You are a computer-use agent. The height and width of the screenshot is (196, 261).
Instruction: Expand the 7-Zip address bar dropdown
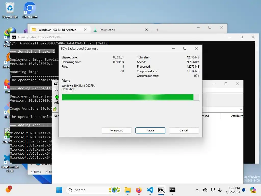[x=241, y=109]
